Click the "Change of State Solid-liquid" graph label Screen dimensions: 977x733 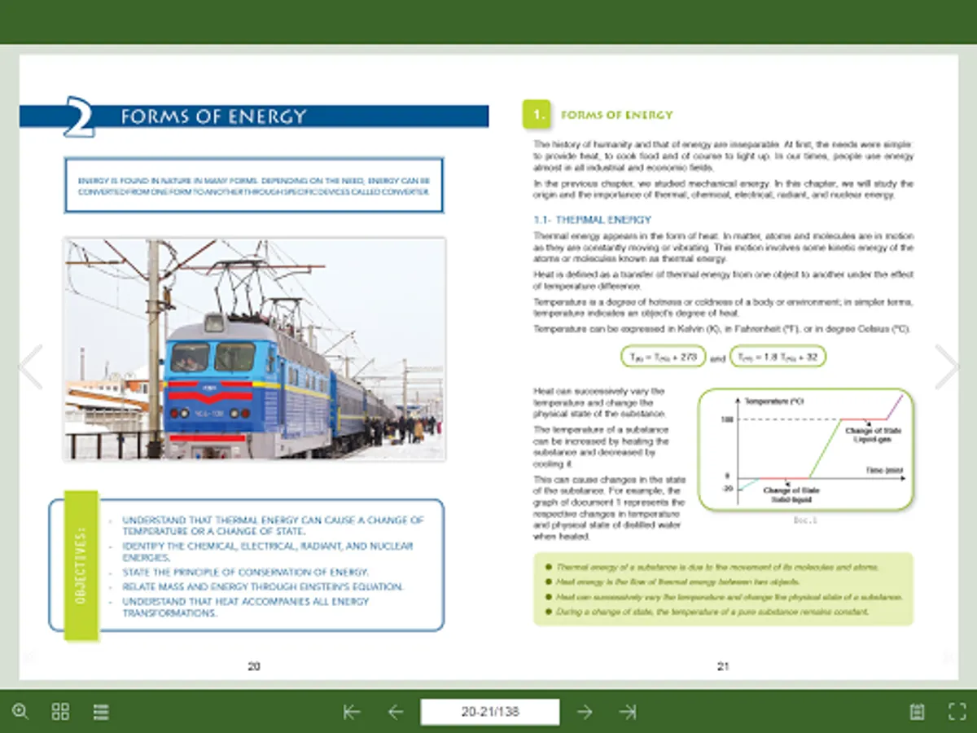[x=791, y=494]
